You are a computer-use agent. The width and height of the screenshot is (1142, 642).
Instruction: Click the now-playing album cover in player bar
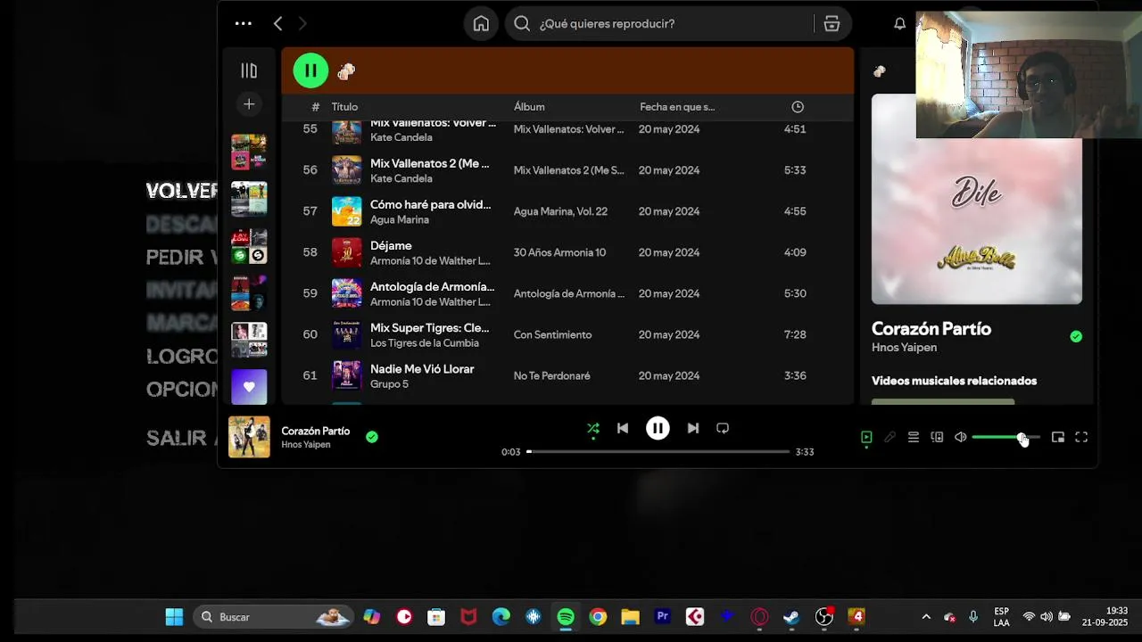click(249, 437)
